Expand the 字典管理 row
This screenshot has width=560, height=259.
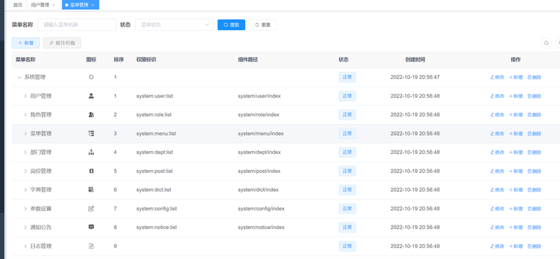25,190
